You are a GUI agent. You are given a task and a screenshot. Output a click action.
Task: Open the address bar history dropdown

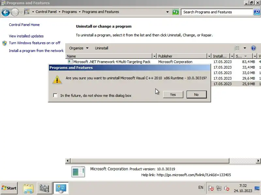click(167, 12)
